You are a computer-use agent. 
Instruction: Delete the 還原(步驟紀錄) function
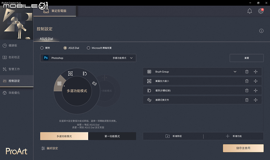pos(247,90)
